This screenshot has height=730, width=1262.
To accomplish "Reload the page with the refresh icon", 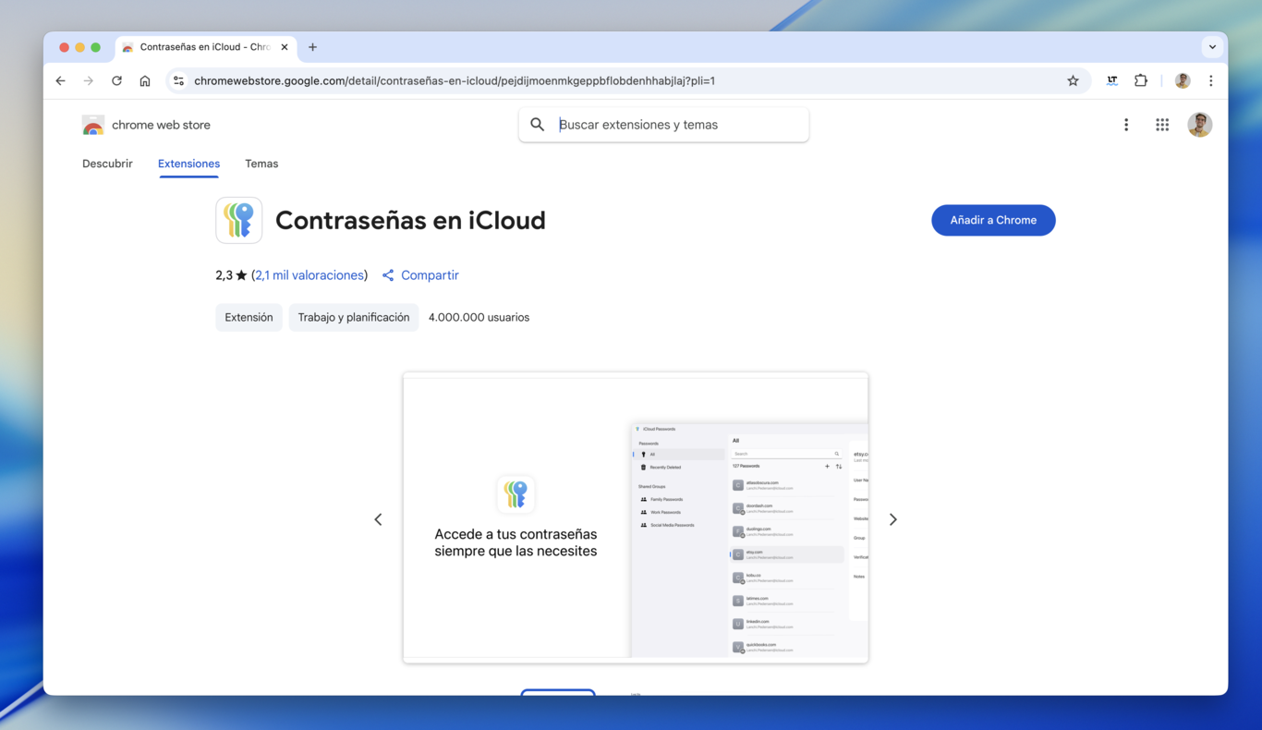I will pos(116,80).
